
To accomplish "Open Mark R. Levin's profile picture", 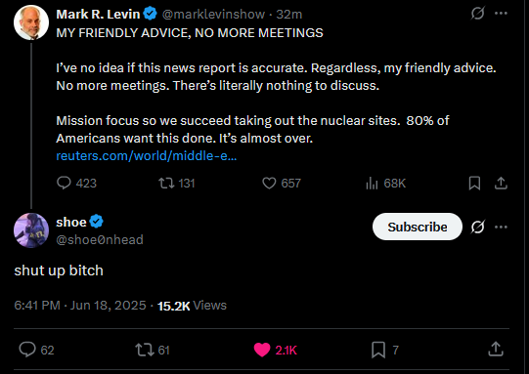I will 31,22.
